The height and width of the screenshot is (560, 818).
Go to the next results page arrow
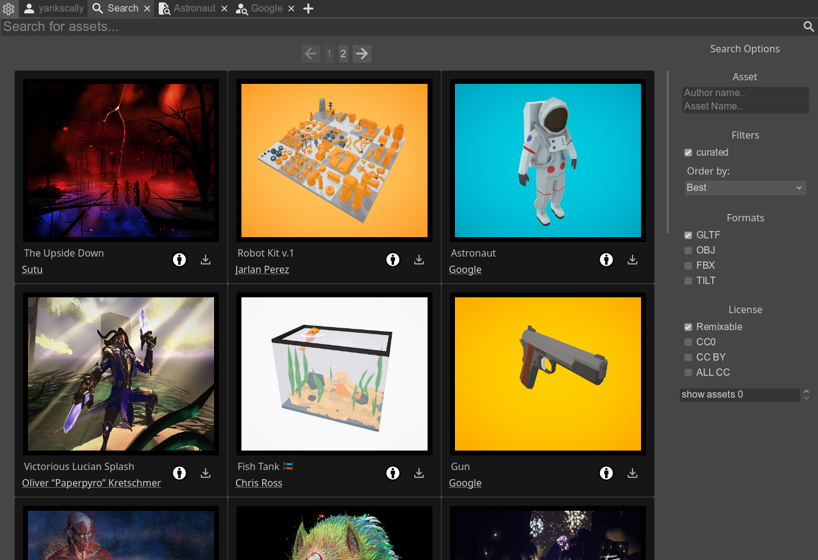click(362, 54)
